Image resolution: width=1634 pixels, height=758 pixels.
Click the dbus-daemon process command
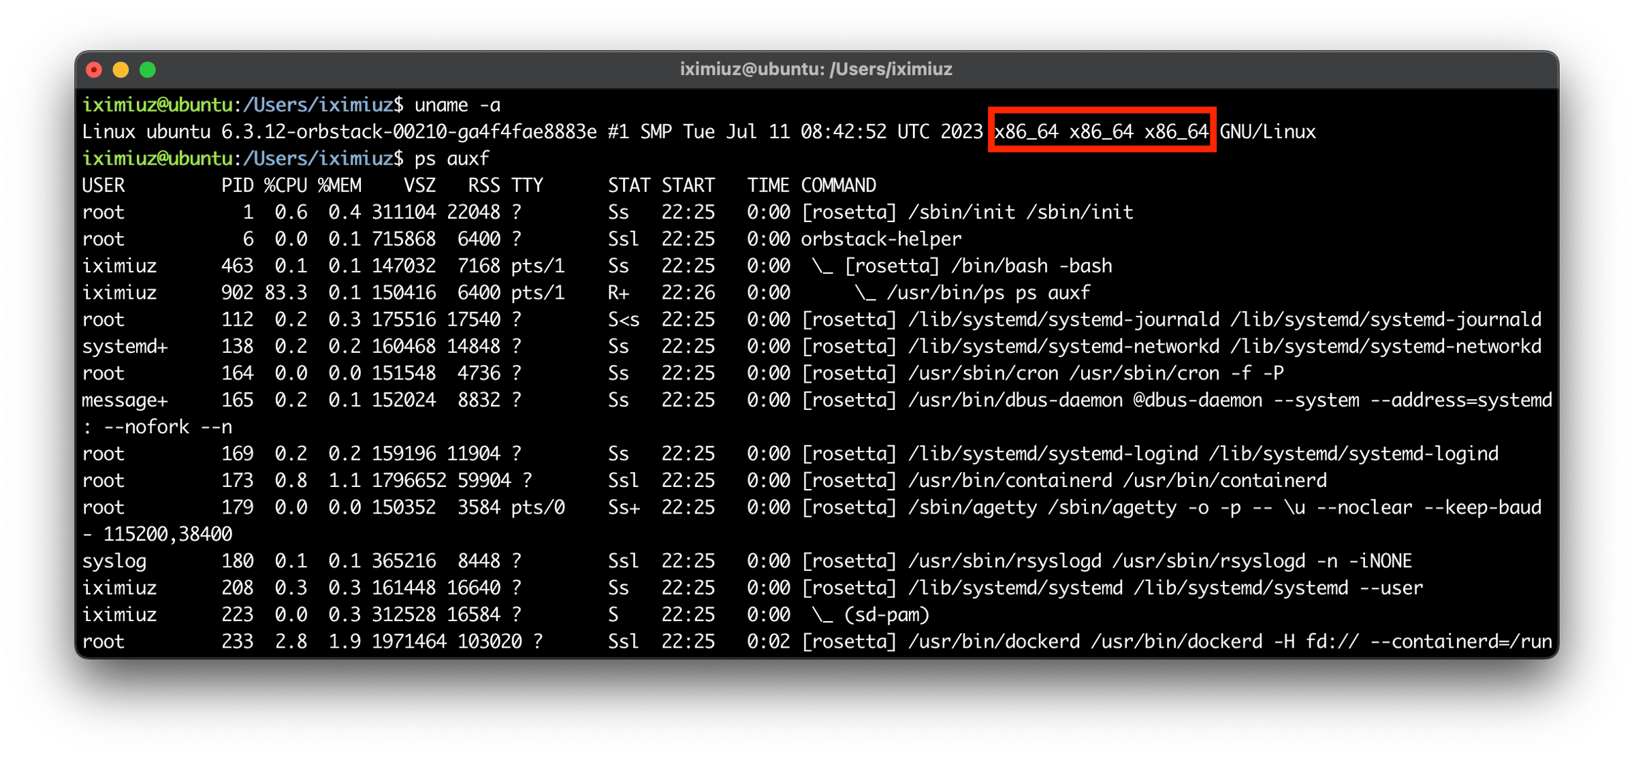click(1176, 400)
